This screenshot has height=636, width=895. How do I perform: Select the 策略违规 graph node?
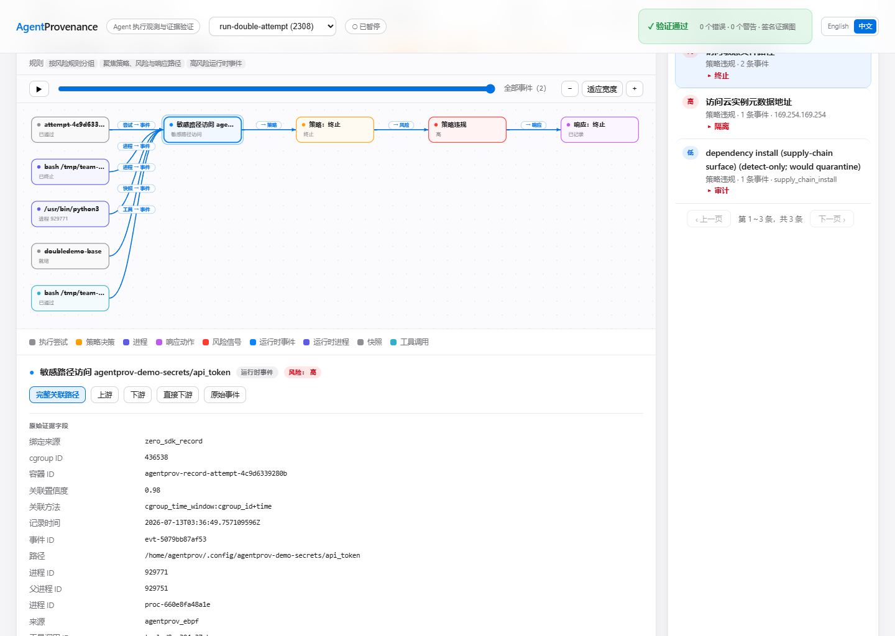click(x=467, y=130)
